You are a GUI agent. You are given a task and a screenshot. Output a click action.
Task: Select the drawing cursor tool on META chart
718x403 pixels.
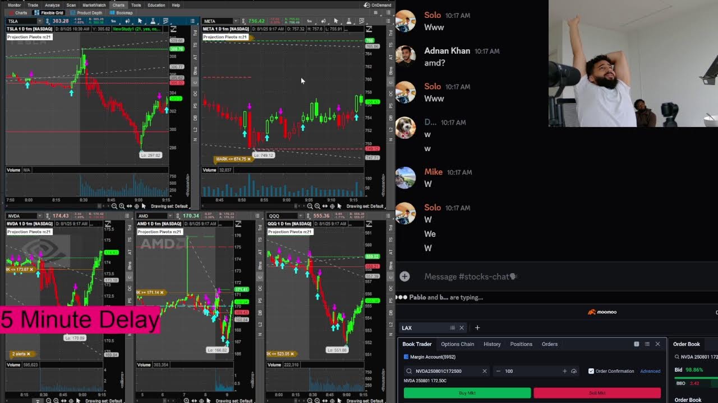(x=336, y=21)
